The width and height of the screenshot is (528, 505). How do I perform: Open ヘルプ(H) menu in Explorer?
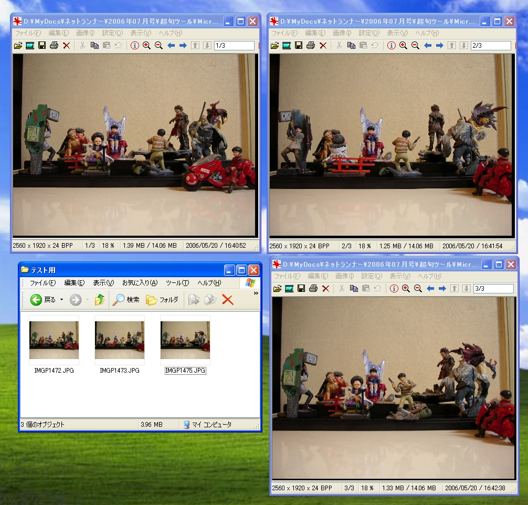pyautogui.click(x=209, y=282)
